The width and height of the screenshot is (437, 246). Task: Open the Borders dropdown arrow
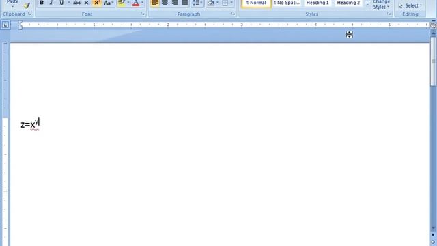pos(231,3)
